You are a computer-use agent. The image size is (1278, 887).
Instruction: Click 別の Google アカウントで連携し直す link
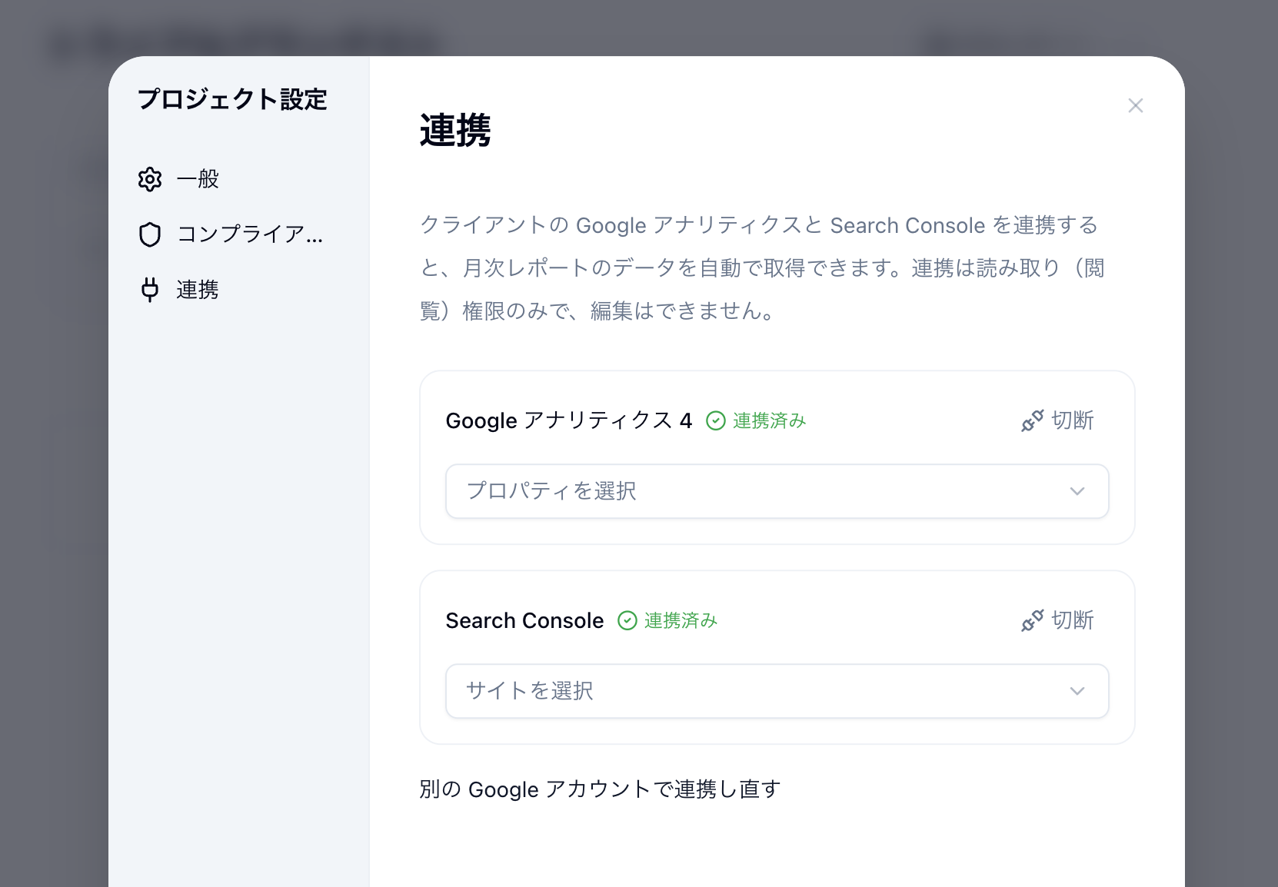pos(600,789)
